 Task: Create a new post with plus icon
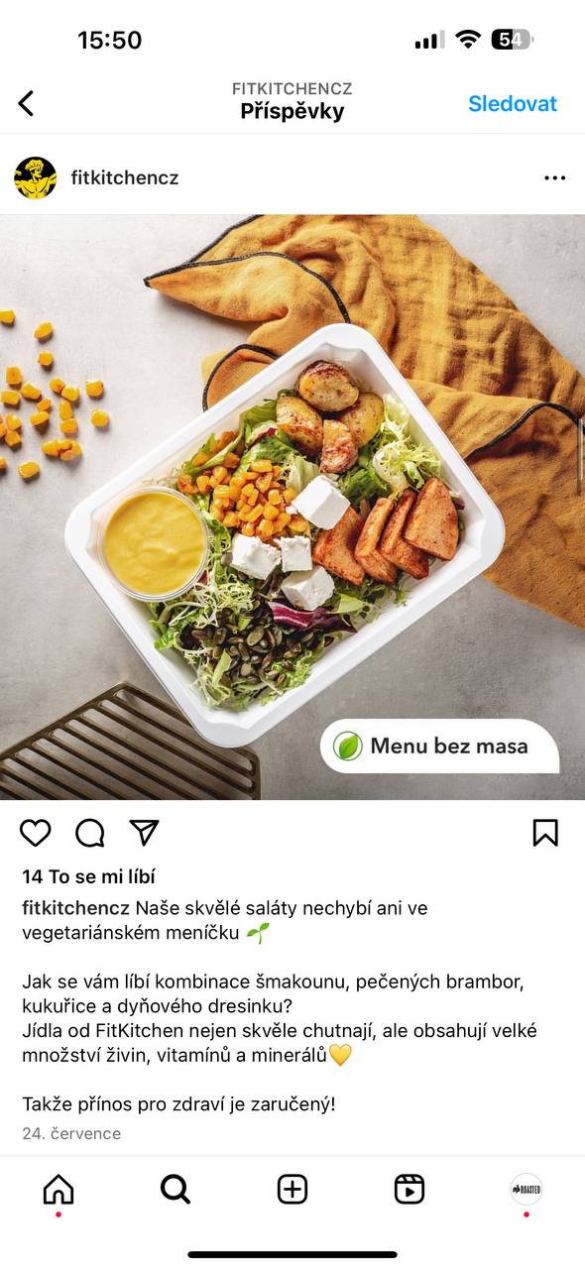[292, 1190]
